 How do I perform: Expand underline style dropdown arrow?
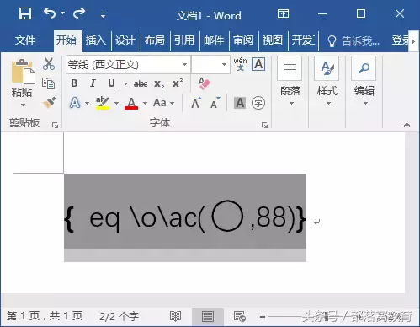coord(125,83)
